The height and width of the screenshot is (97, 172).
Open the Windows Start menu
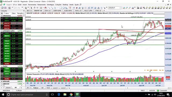pyautogui.click(x=3, y=95)
